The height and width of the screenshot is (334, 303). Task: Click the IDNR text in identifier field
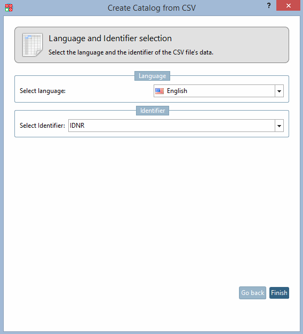pos(77,126)
